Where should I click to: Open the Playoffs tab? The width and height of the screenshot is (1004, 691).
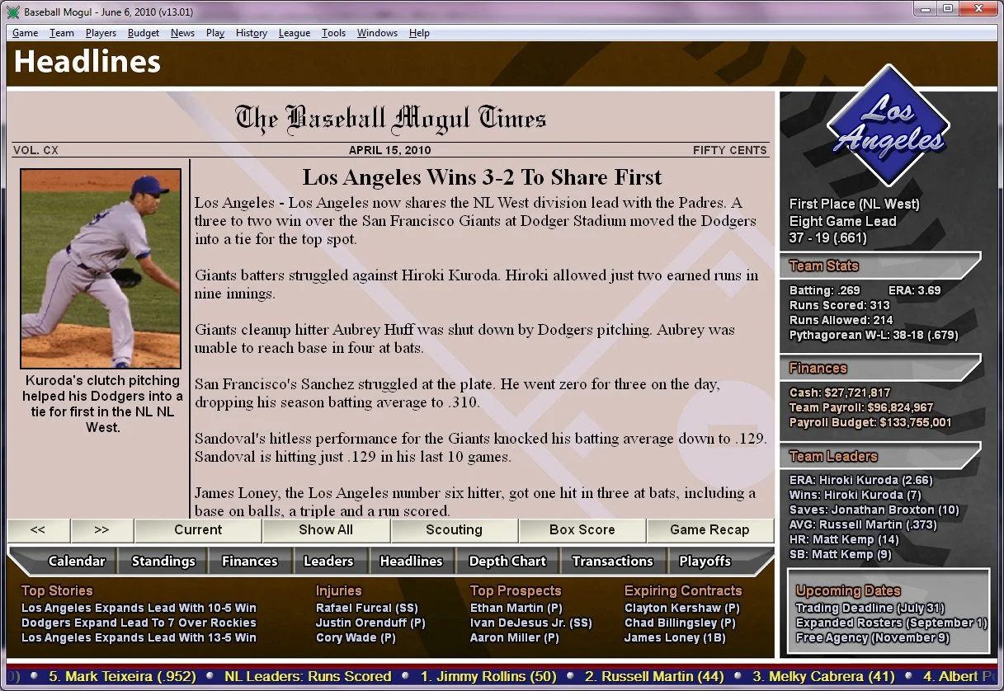(x=705, y=561)
